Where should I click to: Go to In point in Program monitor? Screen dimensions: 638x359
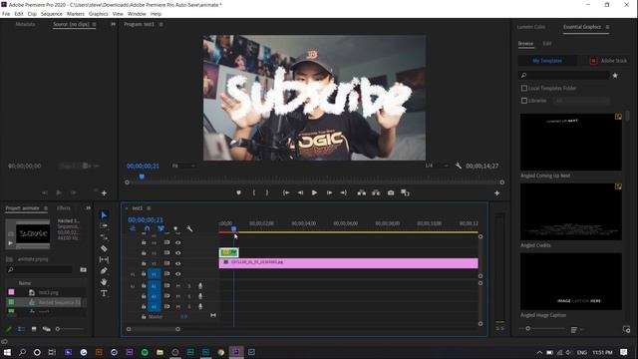[x=286, y=192]
